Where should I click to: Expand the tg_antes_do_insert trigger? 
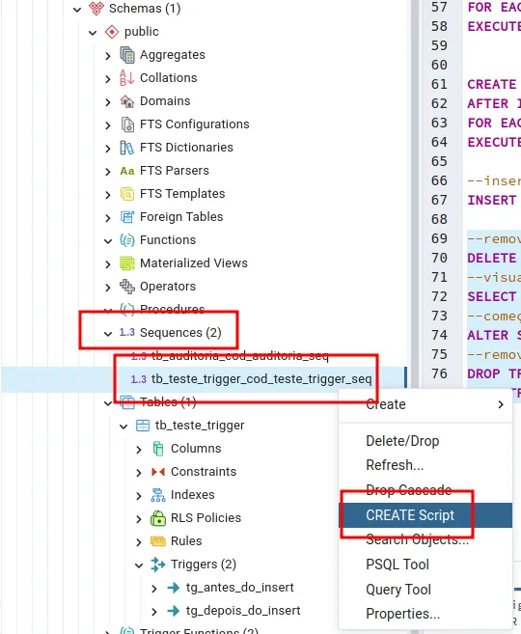[x=154, y=589]
